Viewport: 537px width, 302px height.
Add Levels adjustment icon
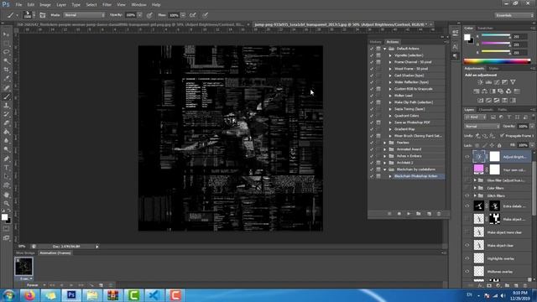tap(488, 82)
